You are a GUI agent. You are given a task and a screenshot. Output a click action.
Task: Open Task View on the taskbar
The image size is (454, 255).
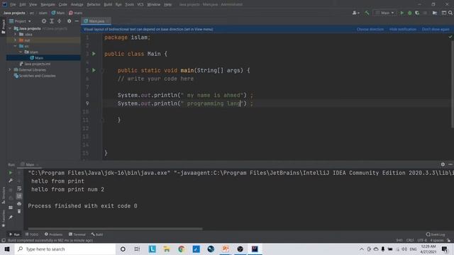click(137, 249)
